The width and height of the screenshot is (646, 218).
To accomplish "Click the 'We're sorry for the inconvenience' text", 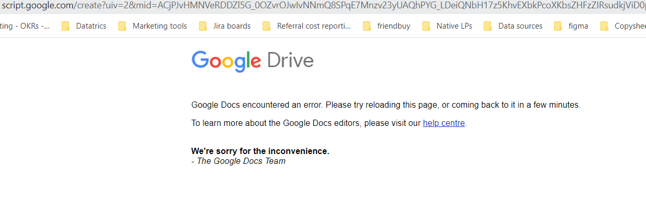I will point(260,151).
